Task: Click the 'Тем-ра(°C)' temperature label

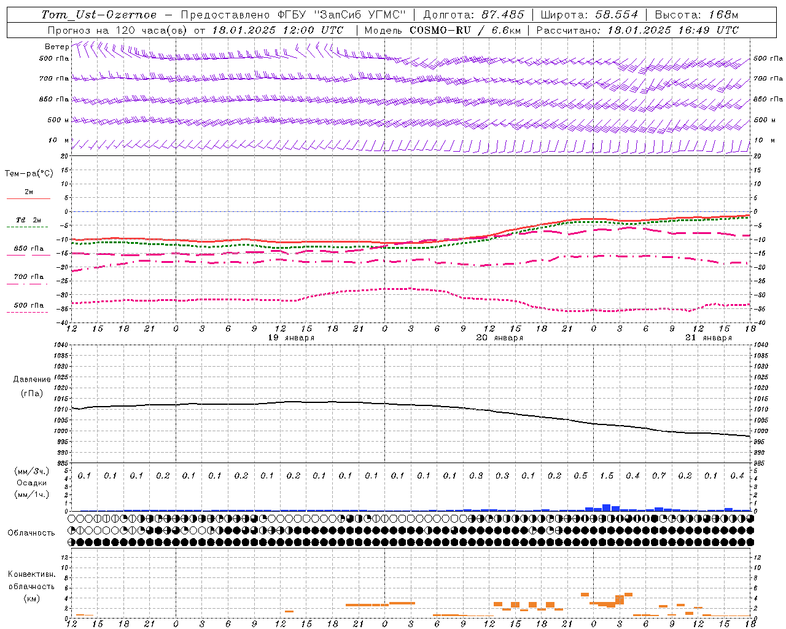Action: pyautogui.click(x=29, y=174)
